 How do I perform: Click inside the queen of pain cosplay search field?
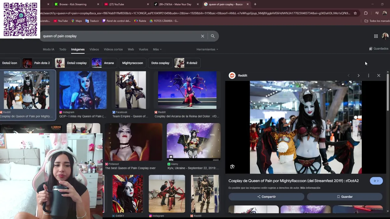click(120, 36)
